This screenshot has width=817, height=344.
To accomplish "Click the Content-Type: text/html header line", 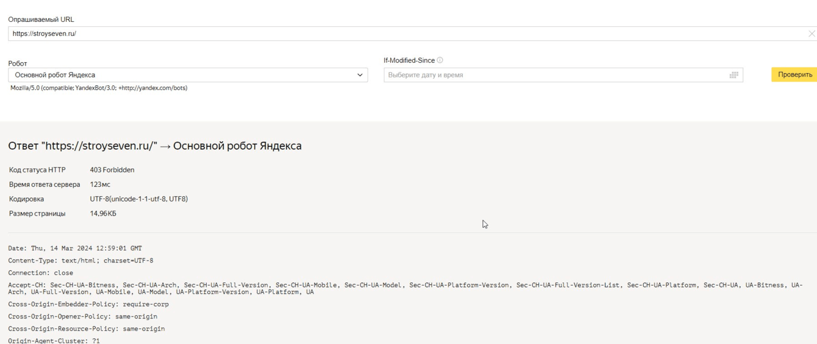I will 80,261.
